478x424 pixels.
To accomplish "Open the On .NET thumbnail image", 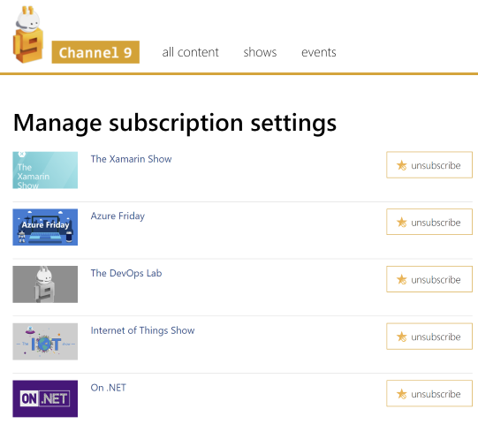I will coord(45,398).
